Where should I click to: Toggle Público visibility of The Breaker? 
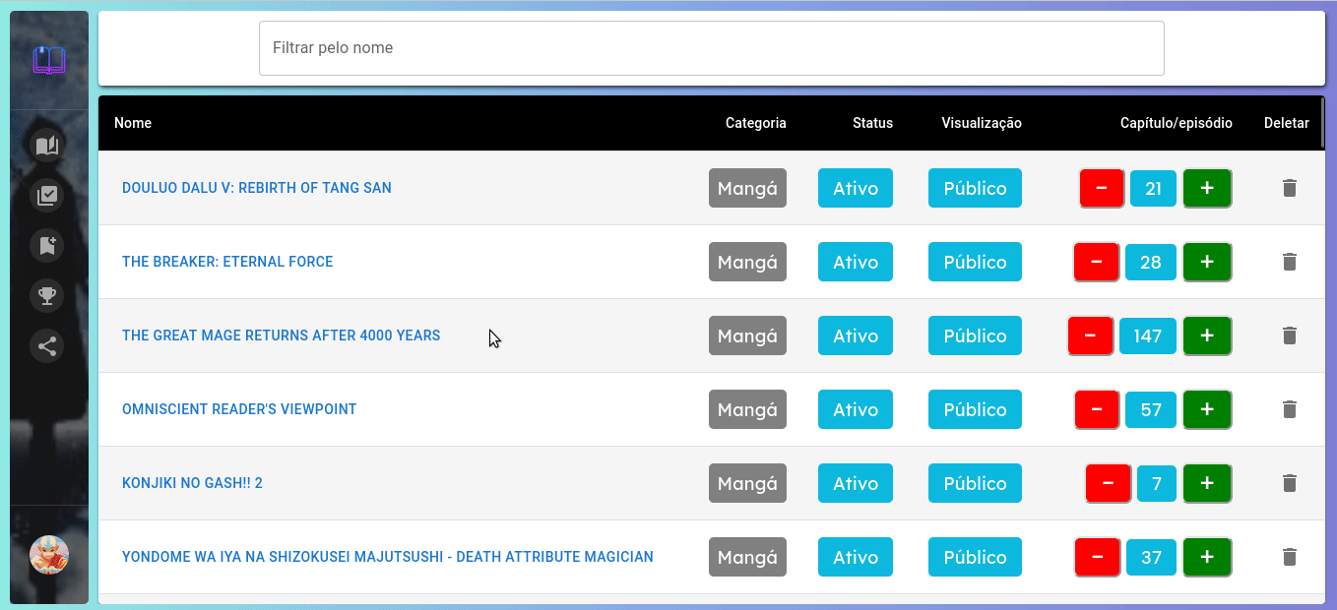tap(975, 262)
